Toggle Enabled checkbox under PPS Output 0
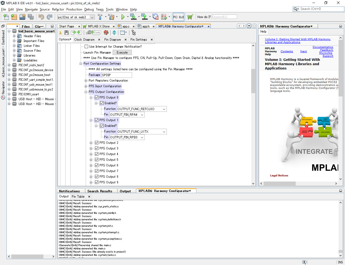 click(102, 103)
